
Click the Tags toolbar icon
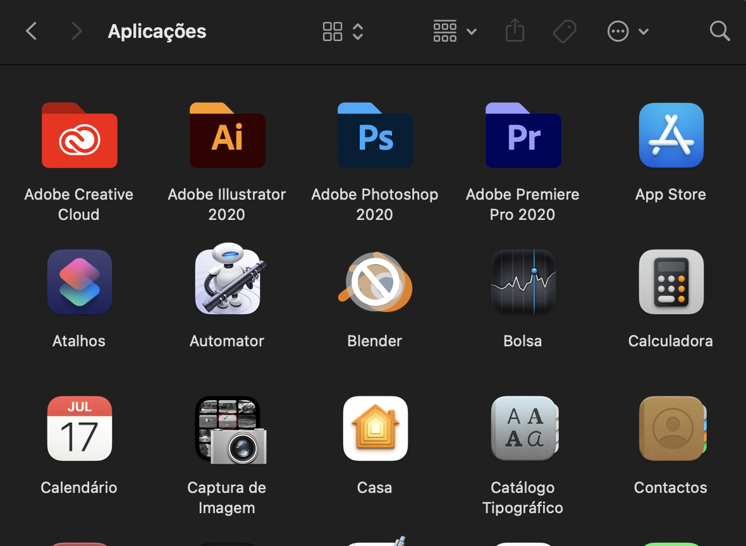565,32
